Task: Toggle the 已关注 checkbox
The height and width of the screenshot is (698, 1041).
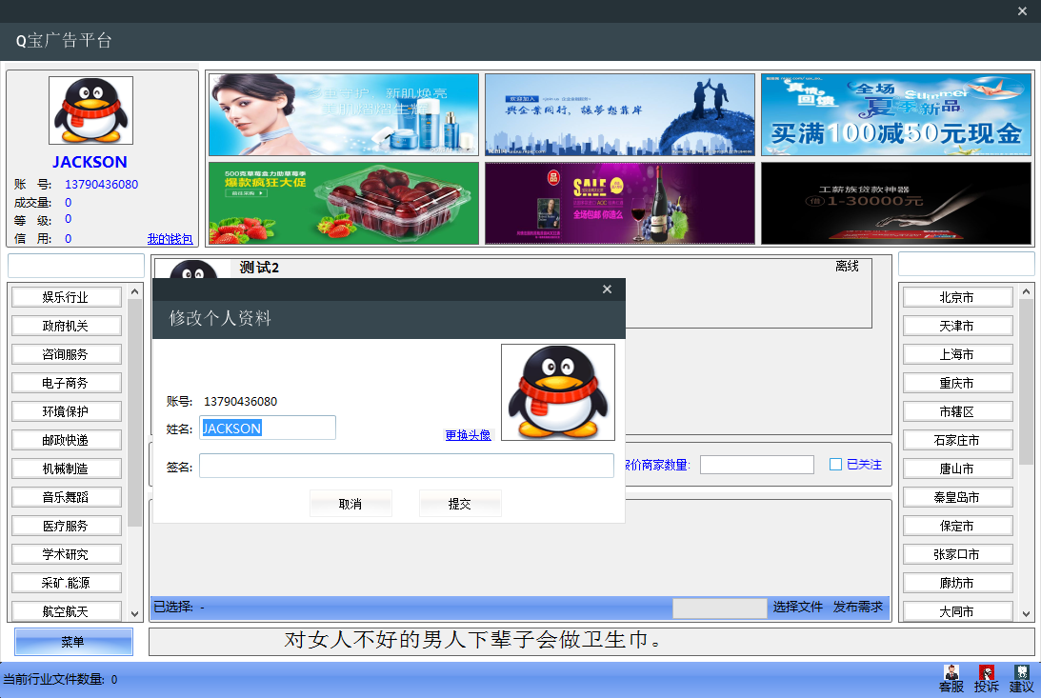Action: point(835,465)
